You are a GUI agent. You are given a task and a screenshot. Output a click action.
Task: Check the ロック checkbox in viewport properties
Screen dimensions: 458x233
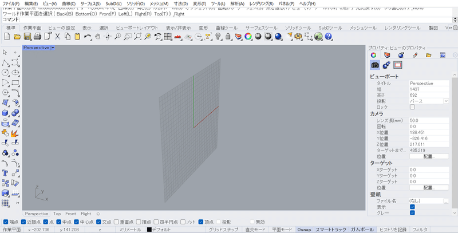412,107
